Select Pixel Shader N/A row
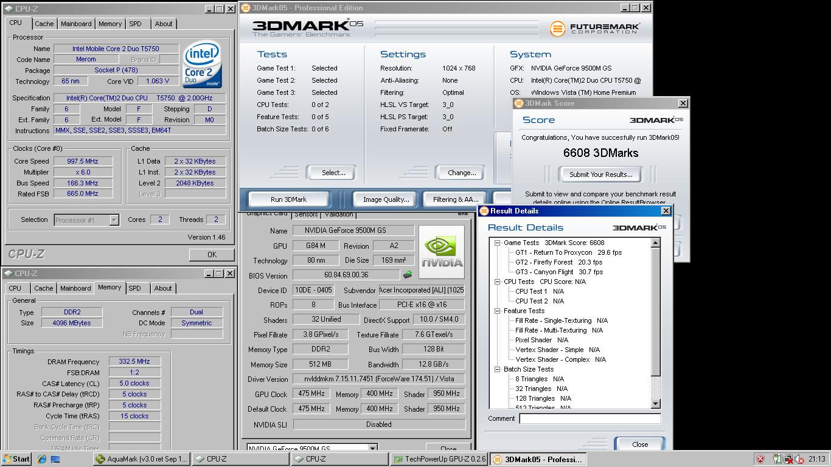831x467 pixels. [x=541, y=340]
